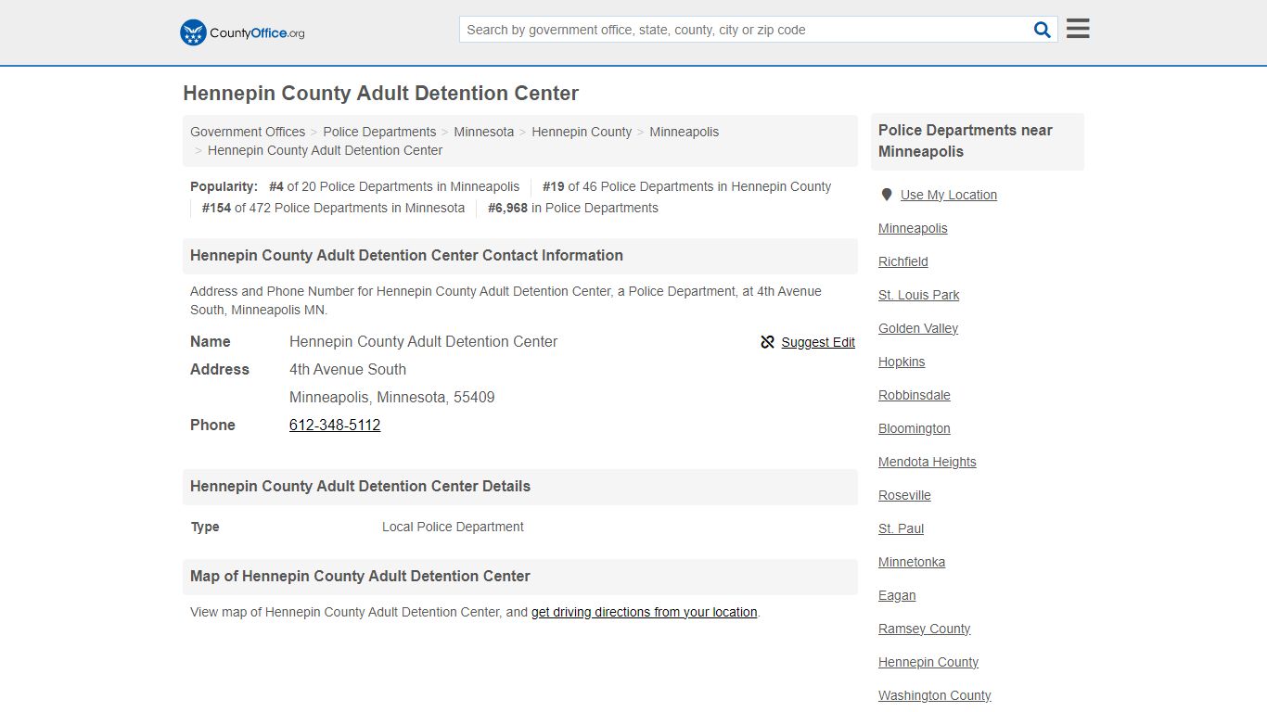Open St. Paul link

coord(902,528)
